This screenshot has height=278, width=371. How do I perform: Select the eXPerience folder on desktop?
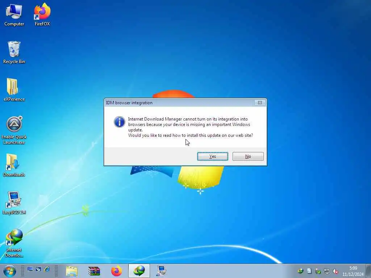tap(14, 90)
